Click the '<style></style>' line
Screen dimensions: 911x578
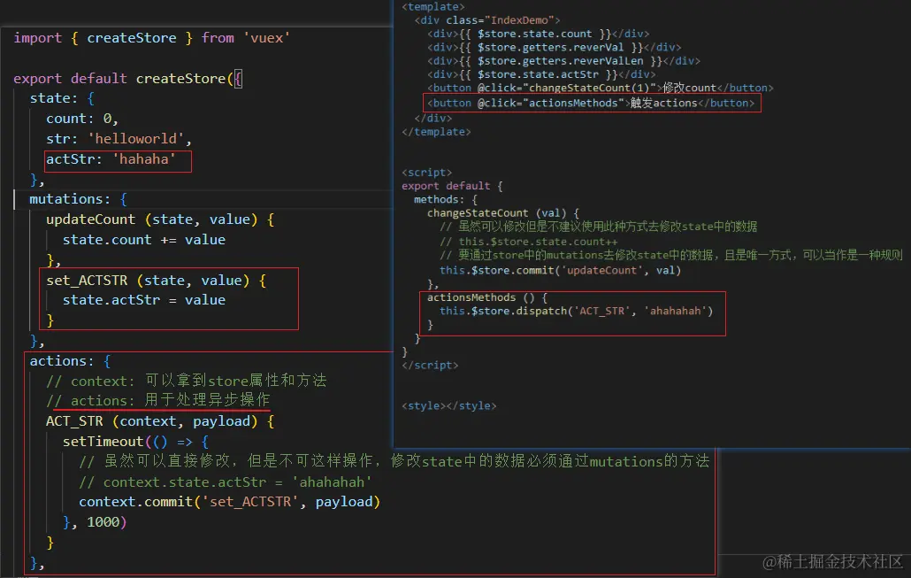click(x=448, y=406)
